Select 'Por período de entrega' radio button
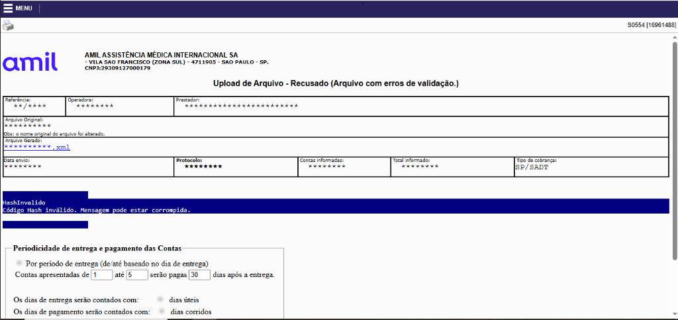This screenshot has height=320, width=678. click(19, 263)
